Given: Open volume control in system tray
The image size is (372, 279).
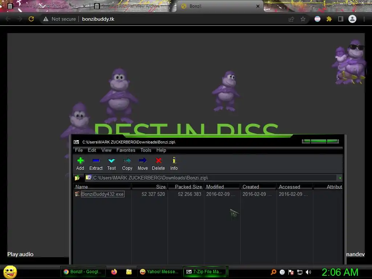Looking at the screenshot, I should click(x=308, y=272).
